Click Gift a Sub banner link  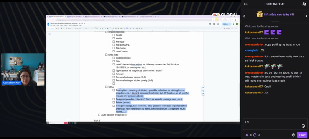click(x=279, y=15)
